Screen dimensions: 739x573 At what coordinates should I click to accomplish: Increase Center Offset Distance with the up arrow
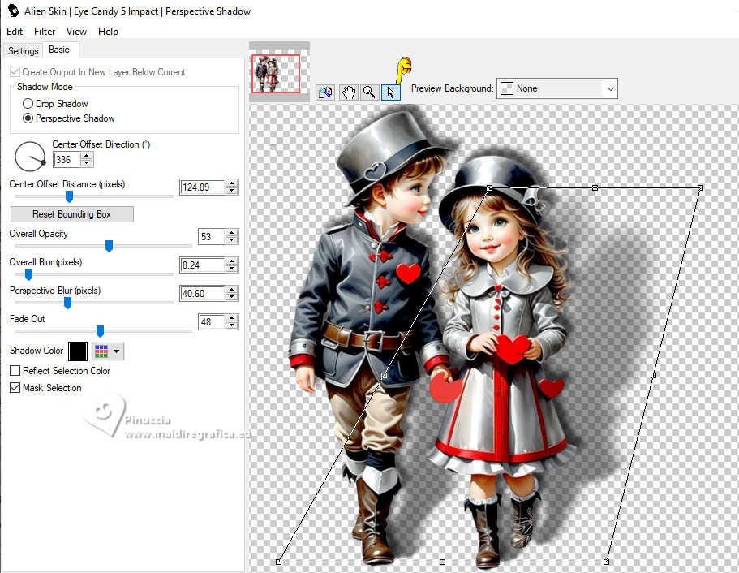(x=231, y=183)
